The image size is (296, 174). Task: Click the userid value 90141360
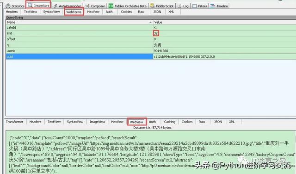[x=161, y=51]
